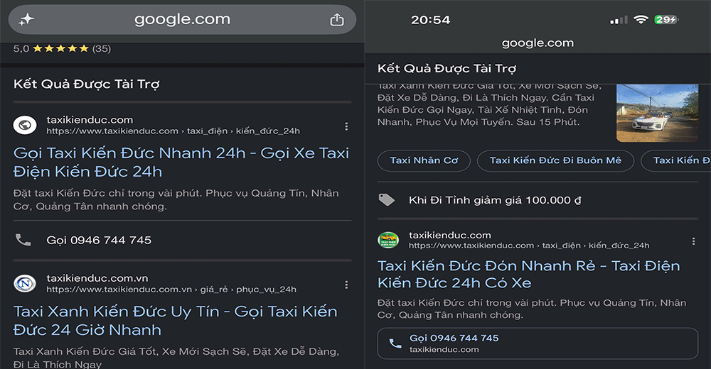Open the taxi car photo thumbnail
The width and height of the screenshot is (711, 369).
point(657,113)
